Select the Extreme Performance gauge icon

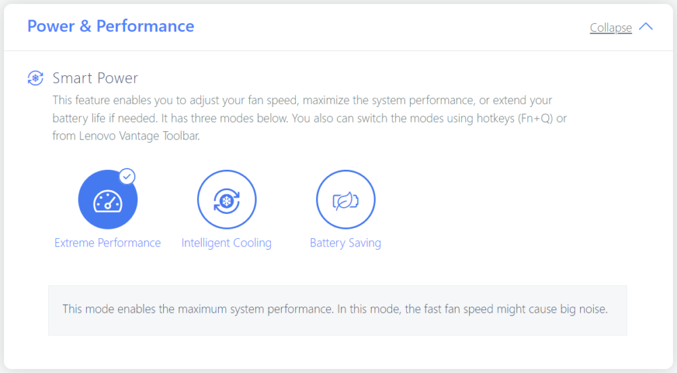pos(108,200)
